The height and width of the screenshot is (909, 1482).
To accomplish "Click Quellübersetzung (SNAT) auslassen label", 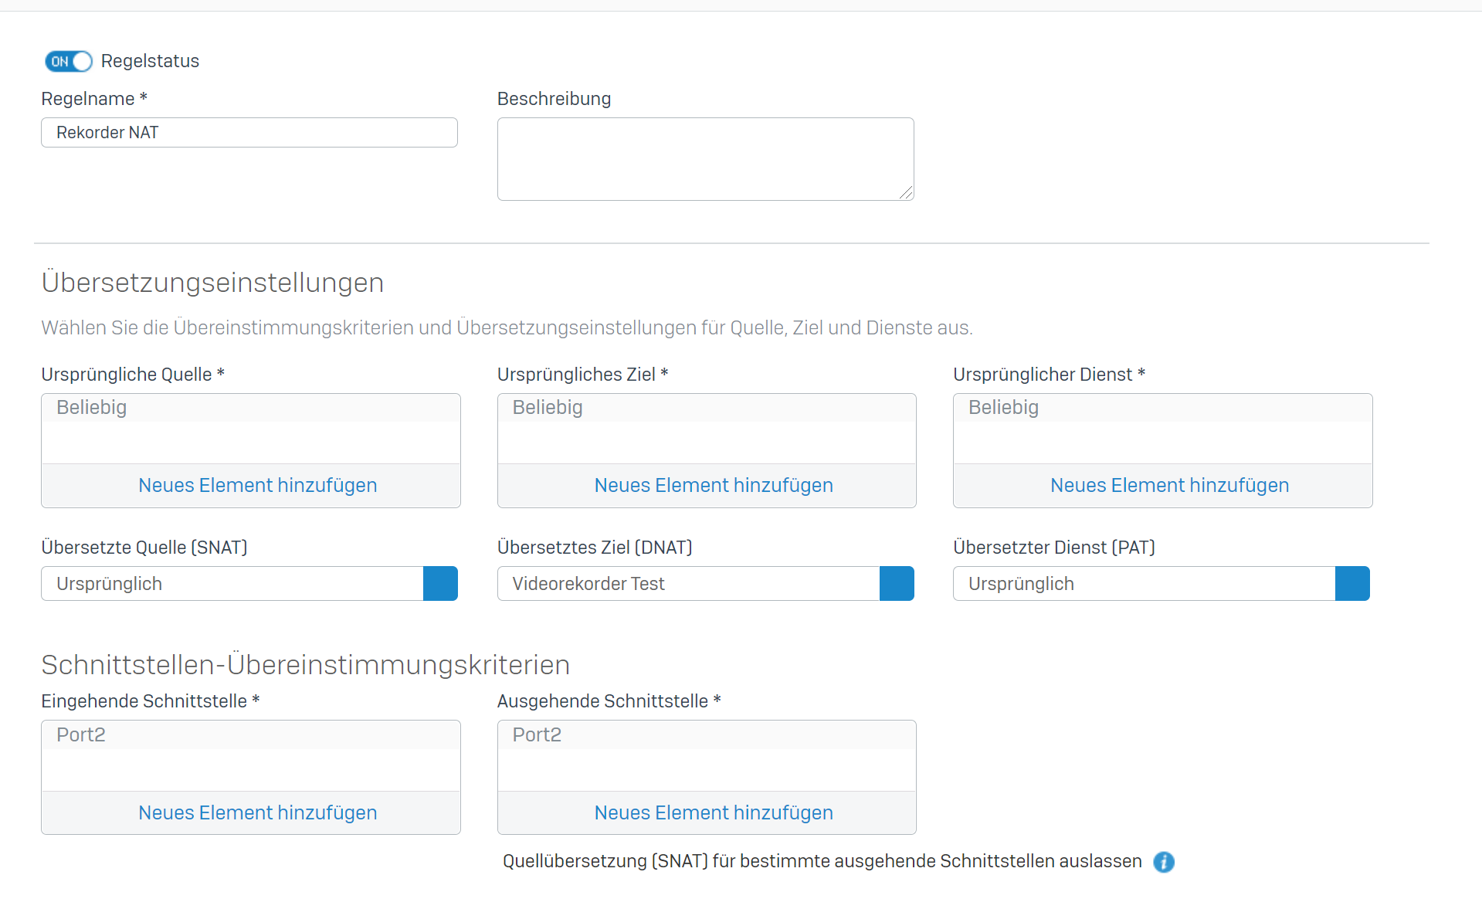I will tap(822, 861).
